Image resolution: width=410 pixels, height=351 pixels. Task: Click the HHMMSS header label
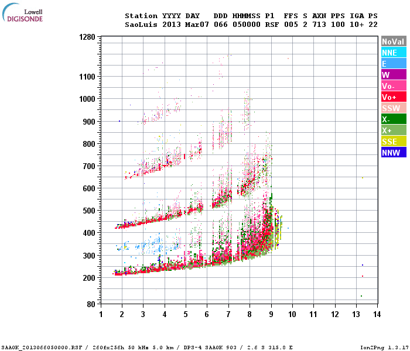tap(247, 16)
